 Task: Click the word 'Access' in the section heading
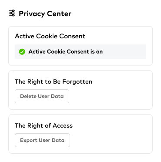click(63, 125)
